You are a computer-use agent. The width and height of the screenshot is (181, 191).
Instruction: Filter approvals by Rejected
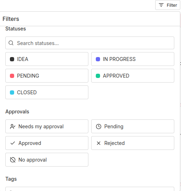[x=133, y=143]
